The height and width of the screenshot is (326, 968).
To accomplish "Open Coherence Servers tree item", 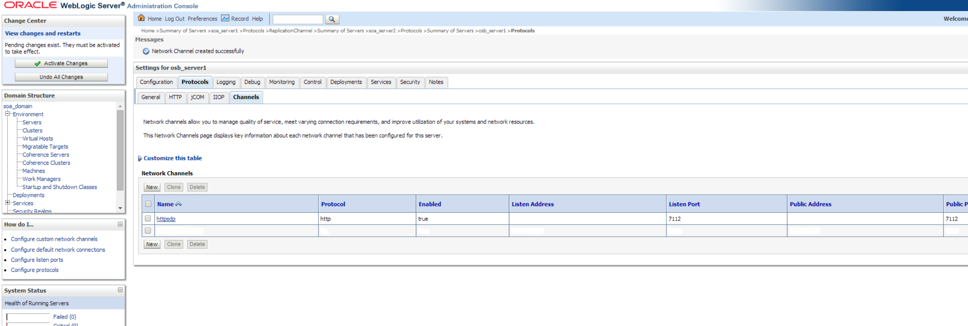I will click(46, 155).
